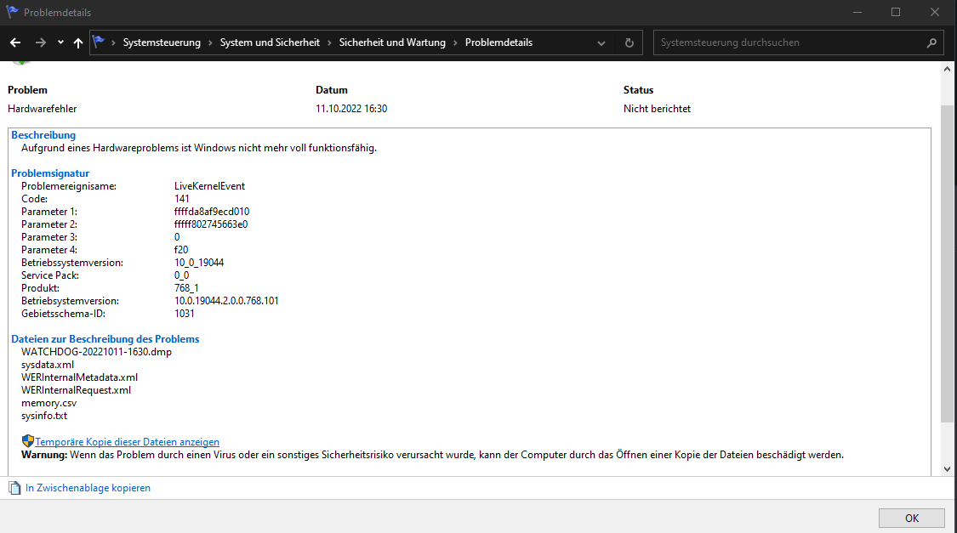The height and width of the screenshot is (533, 957).
Task: Select Problemdetails breadcrumb
Action: coord(498,43)
